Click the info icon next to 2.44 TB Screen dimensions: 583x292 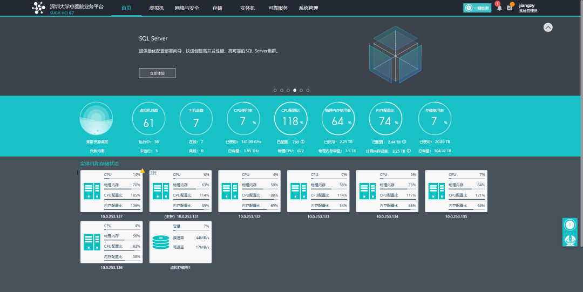click(404, 142)
